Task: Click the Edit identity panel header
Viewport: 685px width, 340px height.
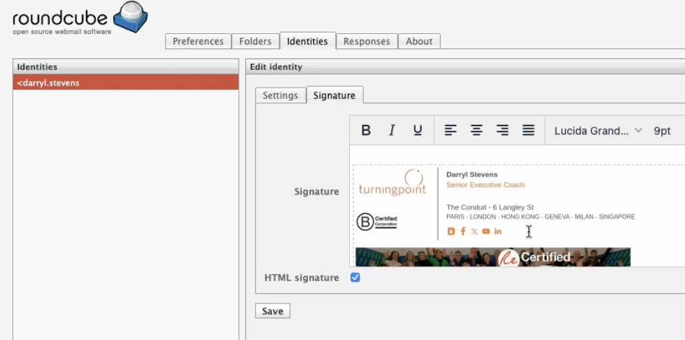Action: (x=466, y=67)
